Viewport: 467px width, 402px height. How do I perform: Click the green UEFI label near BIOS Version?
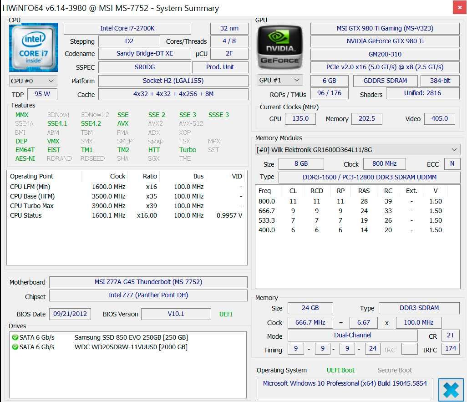coord(226,314)
